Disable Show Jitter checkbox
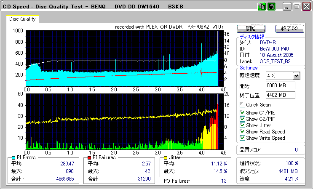Viewport: 313px width, 189px height. point(242,125)
